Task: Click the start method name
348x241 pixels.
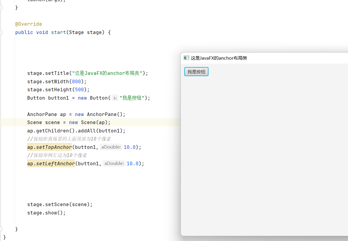Action: click(58, 32)
